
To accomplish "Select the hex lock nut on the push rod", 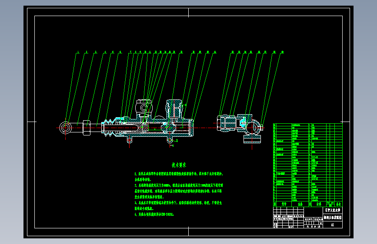I will pos(87,128).
